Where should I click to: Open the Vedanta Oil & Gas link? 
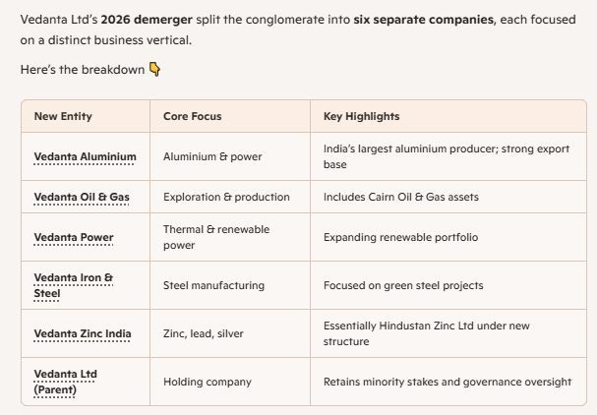(x=82, y=197)
